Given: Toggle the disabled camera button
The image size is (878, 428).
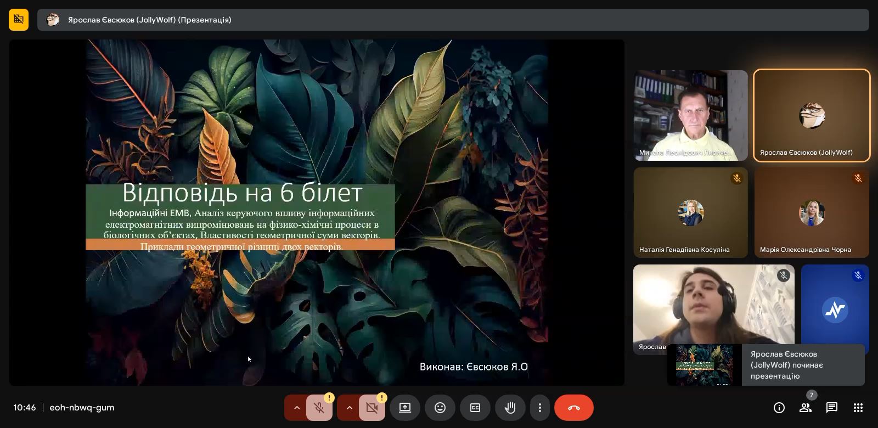Looking at the screenshot, I should coord(372,408).
